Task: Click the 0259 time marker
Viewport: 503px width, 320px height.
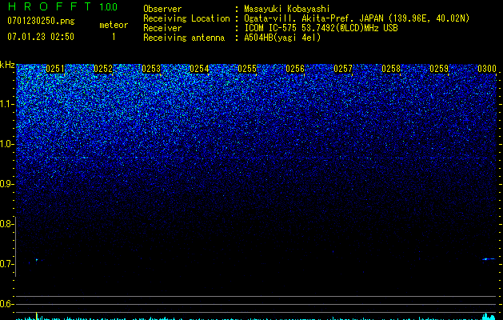Action: click(439, 69)
